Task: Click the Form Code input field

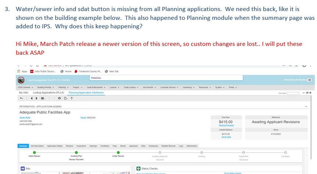Action: (x=293, y=93)
